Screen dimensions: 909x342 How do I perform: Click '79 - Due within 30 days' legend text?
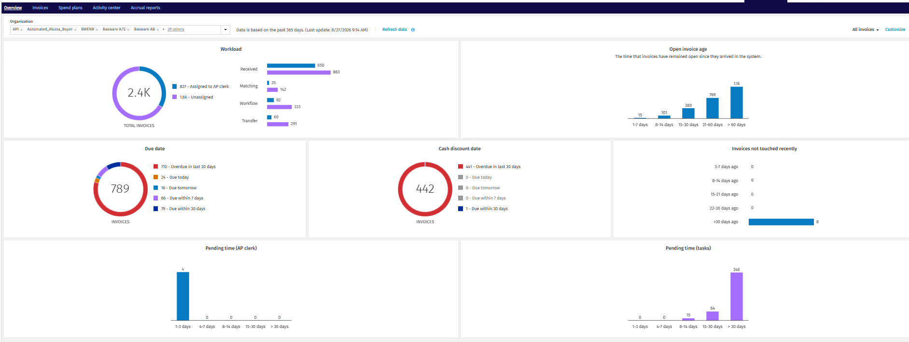(x=183, y=209)
